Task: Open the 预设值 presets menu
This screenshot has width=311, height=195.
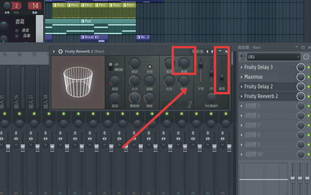Action: coord(198,51)
